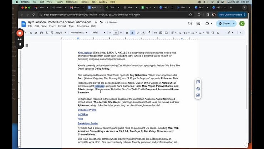Open the Google Docs home icon
This screenshot has height=149, width=264.
point(24,24)
